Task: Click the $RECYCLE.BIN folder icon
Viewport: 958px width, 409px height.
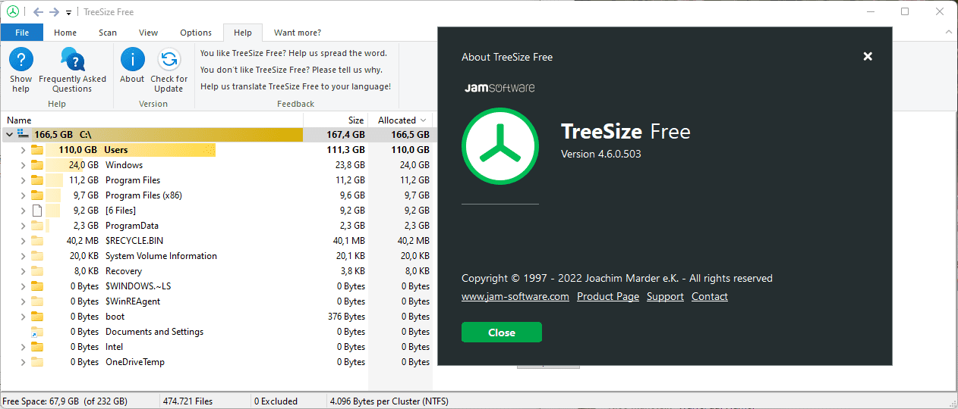Action: 37,241
